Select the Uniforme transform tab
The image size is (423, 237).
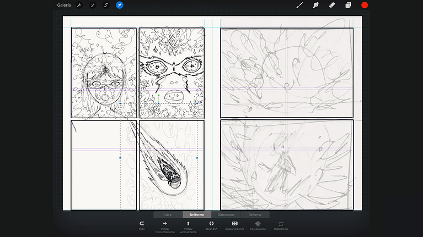point(197,214)
